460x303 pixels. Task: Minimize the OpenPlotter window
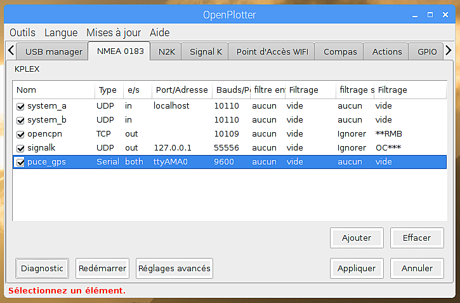(415, 15)
